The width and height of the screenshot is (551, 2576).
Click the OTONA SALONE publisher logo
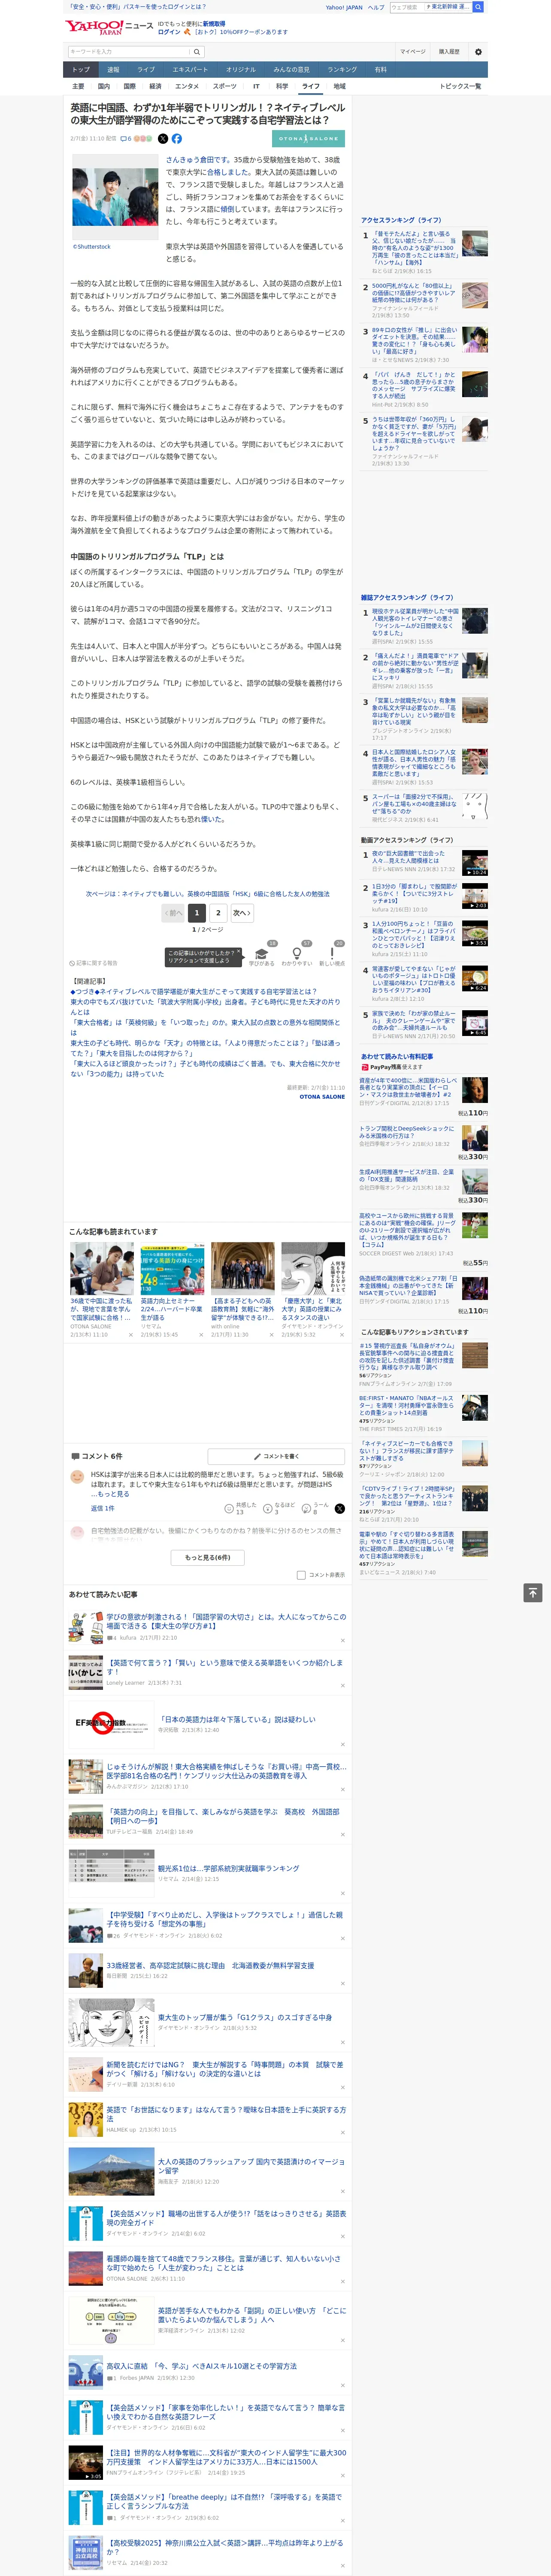pos(309,139)
